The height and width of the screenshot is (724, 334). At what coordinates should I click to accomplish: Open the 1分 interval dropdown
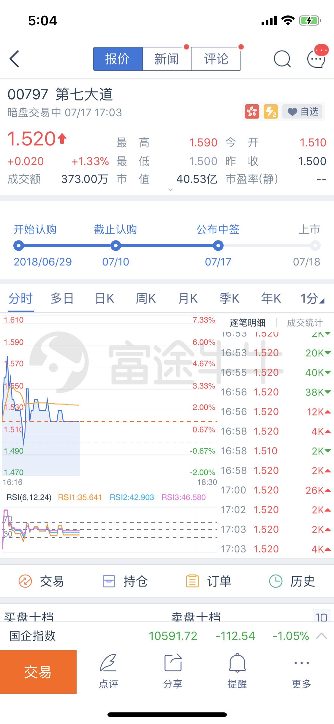[312, 298]
